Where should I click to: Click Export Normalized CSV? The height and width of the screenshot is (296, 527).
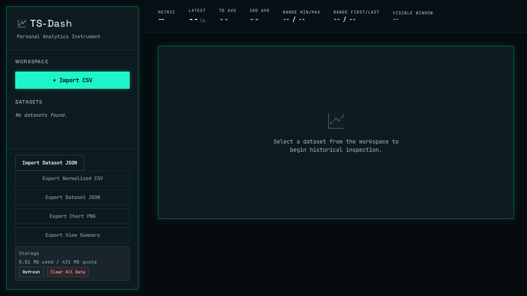point(72,178)
